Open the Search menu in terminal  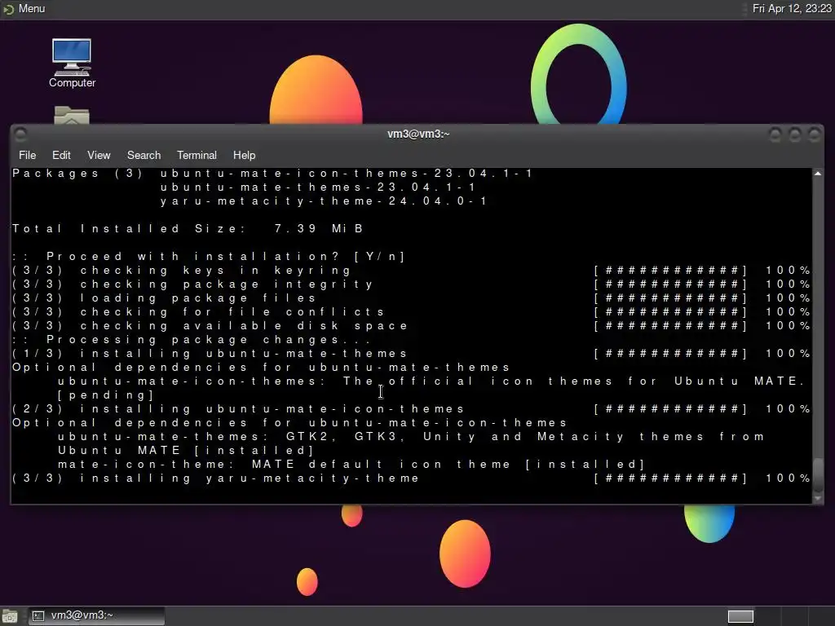[x=144, y=155]
